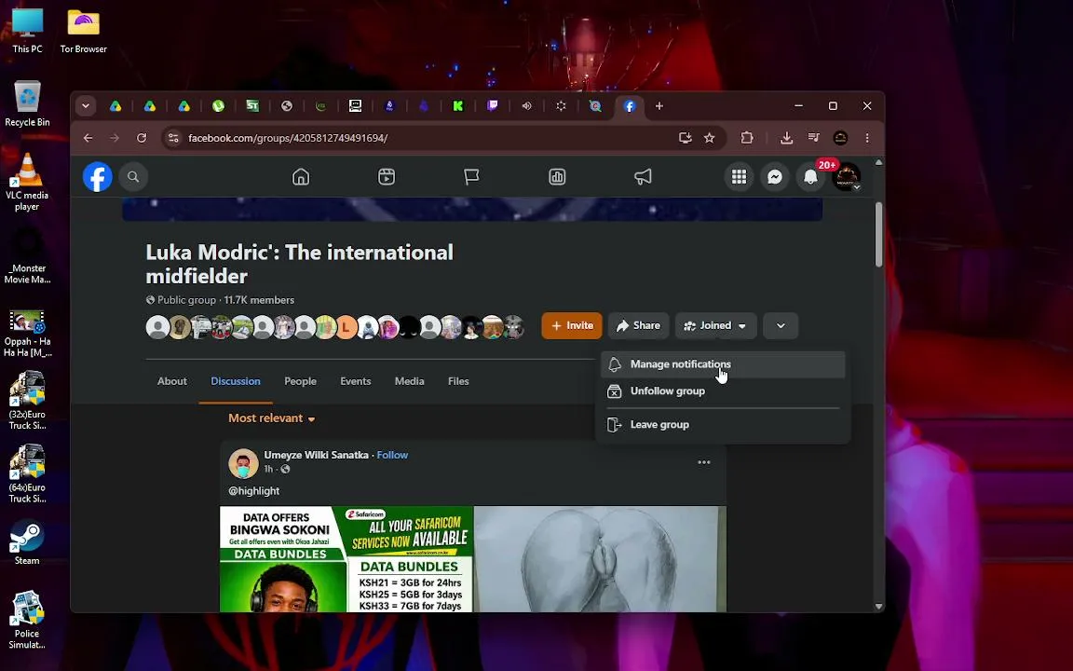Open a new browser tab with plus
This screenshot has height=671, width=1073.
[659, 106]
